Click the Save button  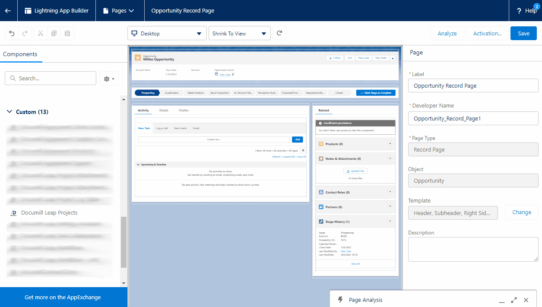[523, 34]
